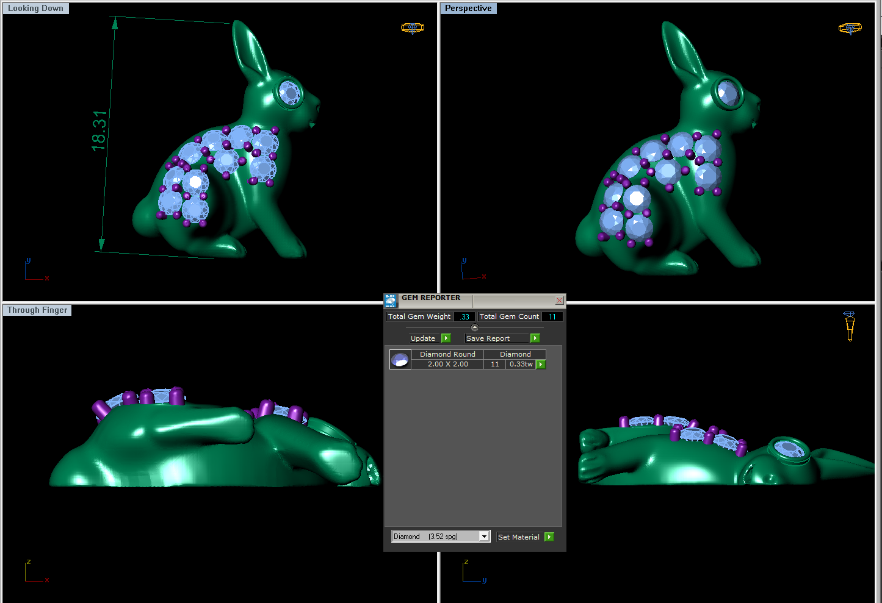Click the Diamond column header cell
The width and height of the screenshot is (882, 603).
click(515, 354)
